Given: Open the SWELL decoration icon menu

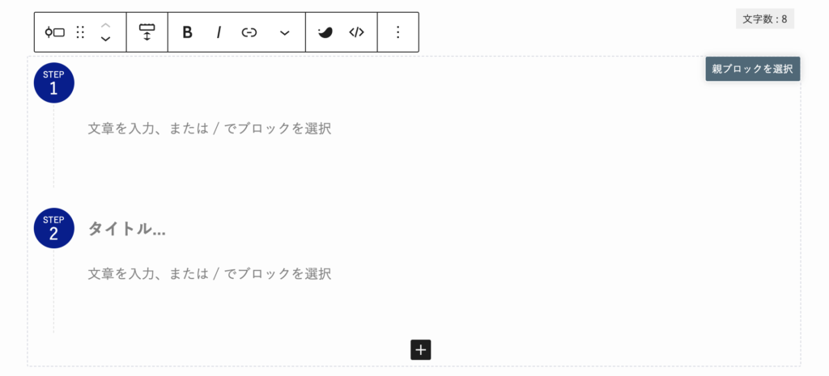Looking at the screenshot, I should pyautogui.click(x=325, y=32).
